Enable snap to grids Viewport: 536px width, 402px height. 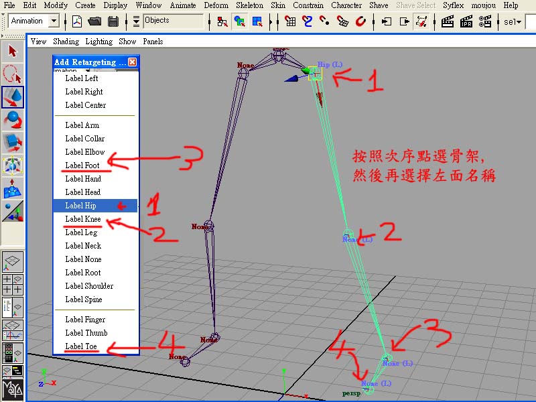click(x=290, y=21)
